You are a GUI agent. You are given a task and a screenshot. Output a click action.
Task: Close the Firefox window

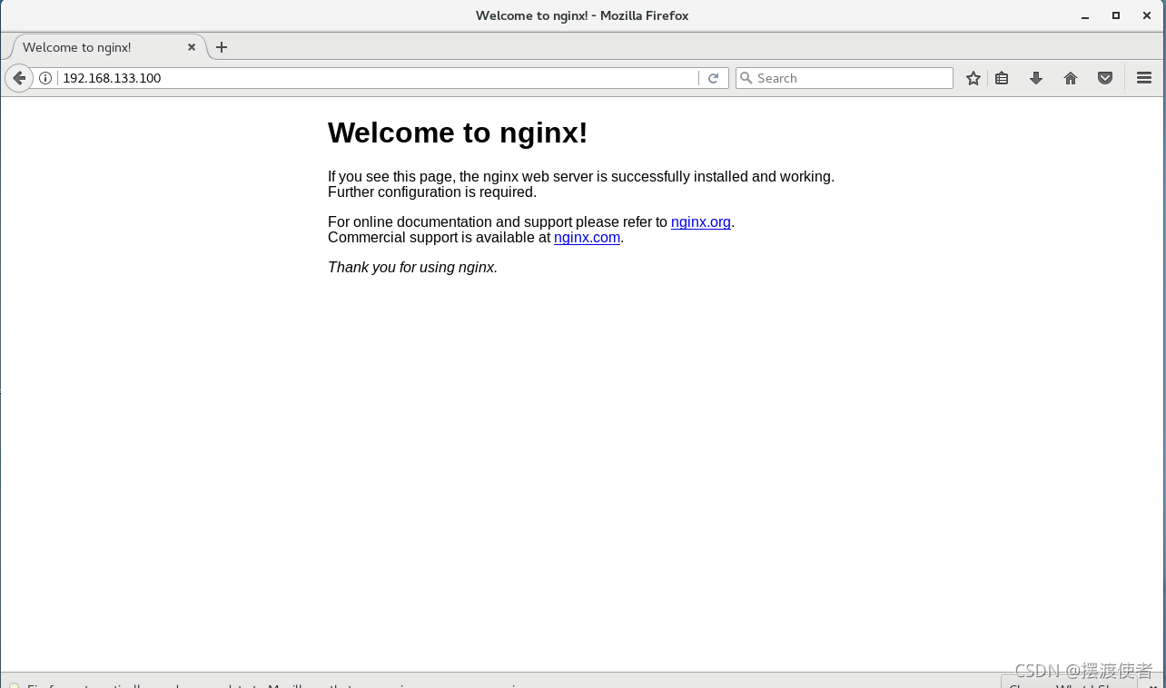[x=1147, y=15]
